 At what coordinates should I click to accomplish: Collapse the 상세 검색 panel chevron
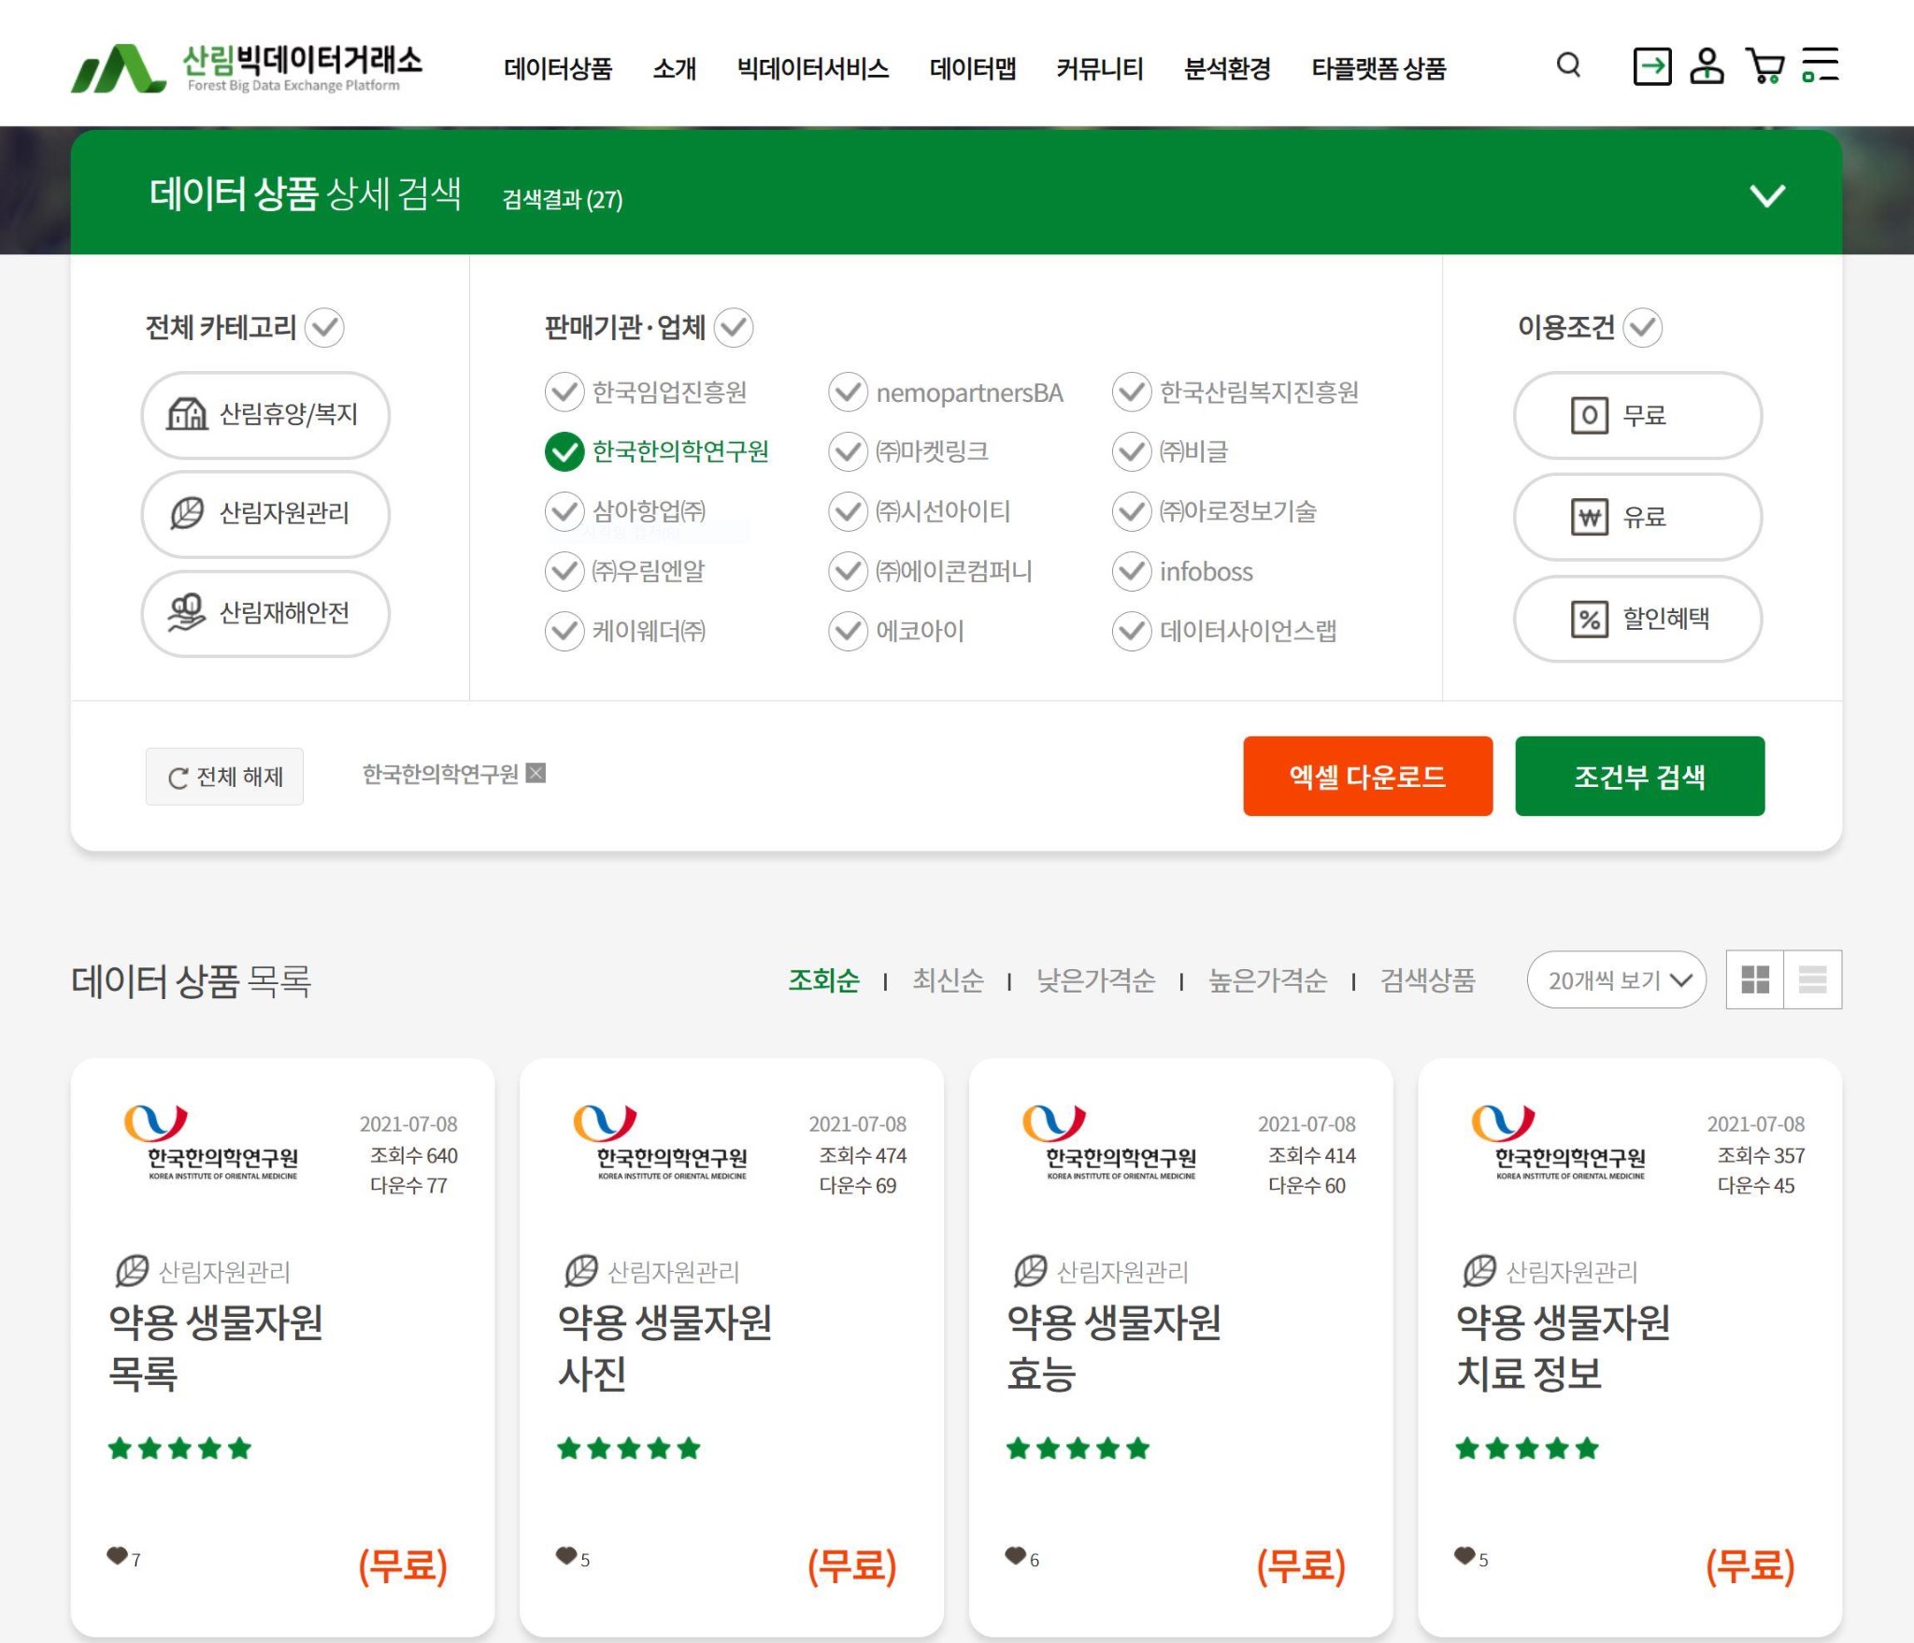pyautogui.click(x=1766, y=195)
